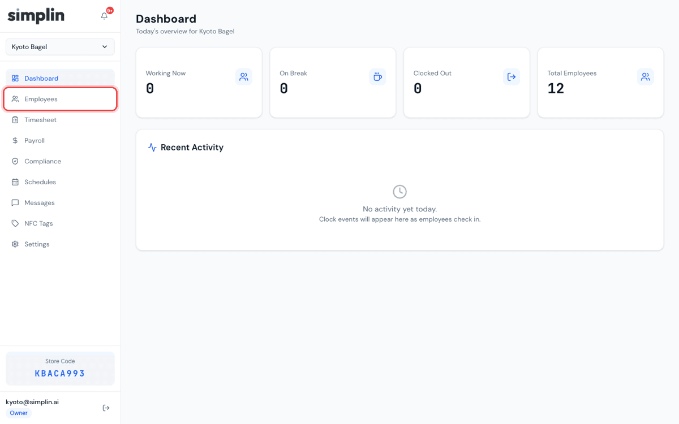Viewport: 679px width, 424px height.
Task: Navigate to Payroll
Action: click(x=60, y=141)
